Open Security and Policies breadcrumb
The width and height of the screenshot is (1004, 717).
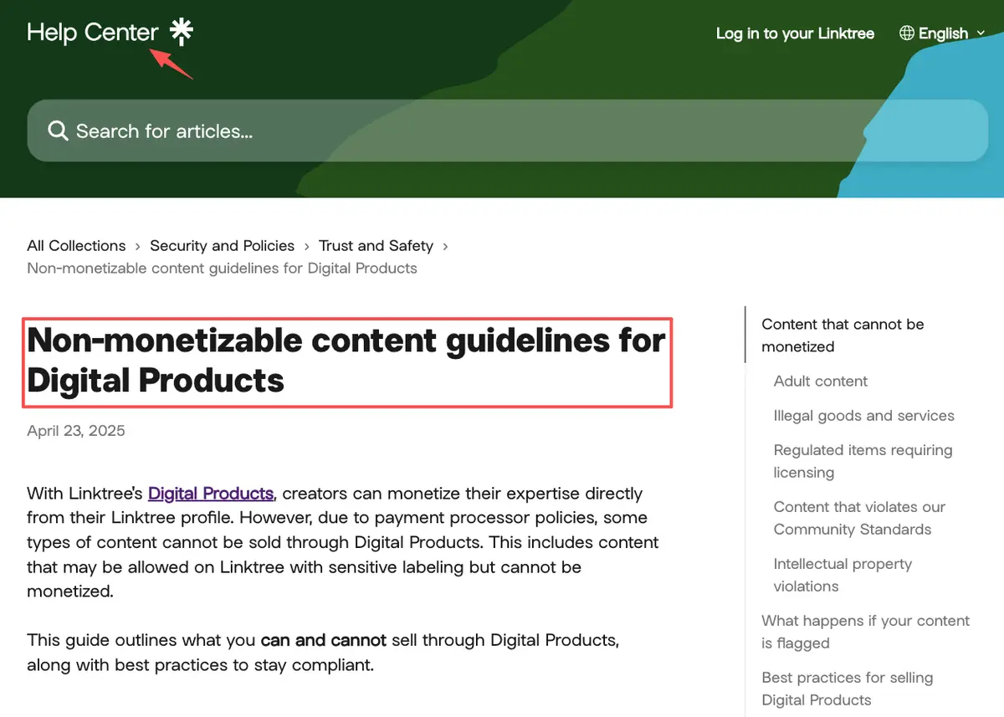(x=222, y=246)
